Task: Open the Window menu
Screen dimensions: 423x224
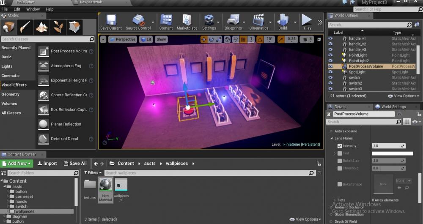Action: [33, 9]
